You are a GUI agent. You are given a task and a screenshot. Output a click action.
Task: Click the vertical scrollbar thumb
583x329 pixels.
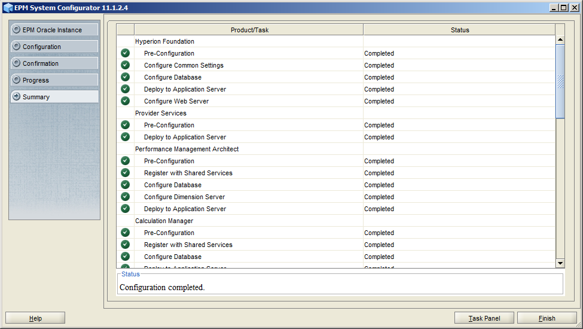(x=560, y=81)
